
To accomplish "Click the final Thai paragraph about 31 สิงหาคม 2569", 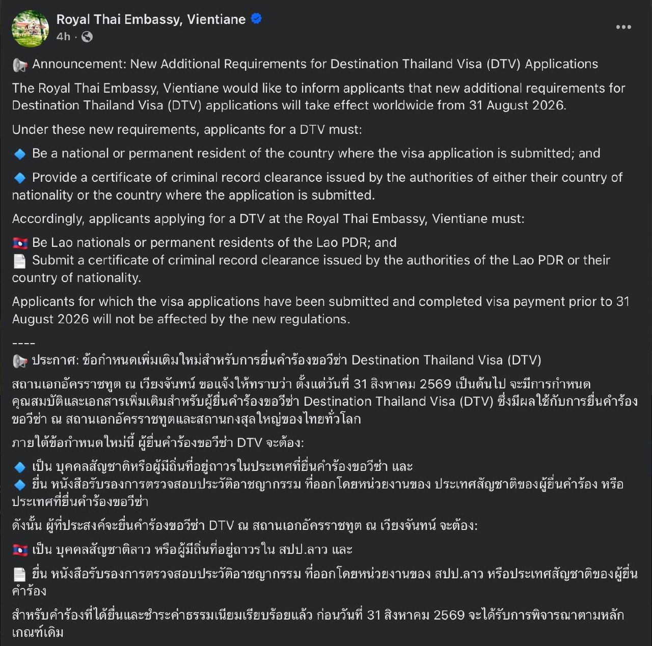I will (x=318, y=624).
